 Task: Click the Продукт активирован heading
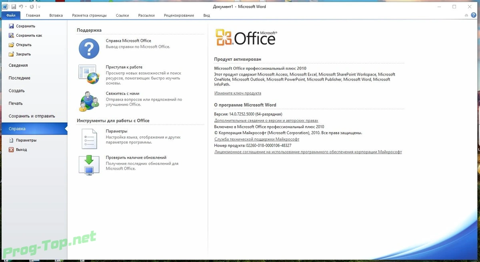coord(238,59)
